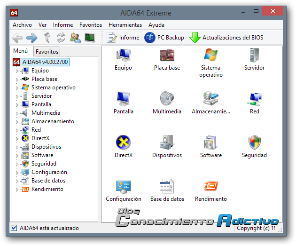
Task: Open the Informe menu in menu bar
Action: [x=63, y=25]
